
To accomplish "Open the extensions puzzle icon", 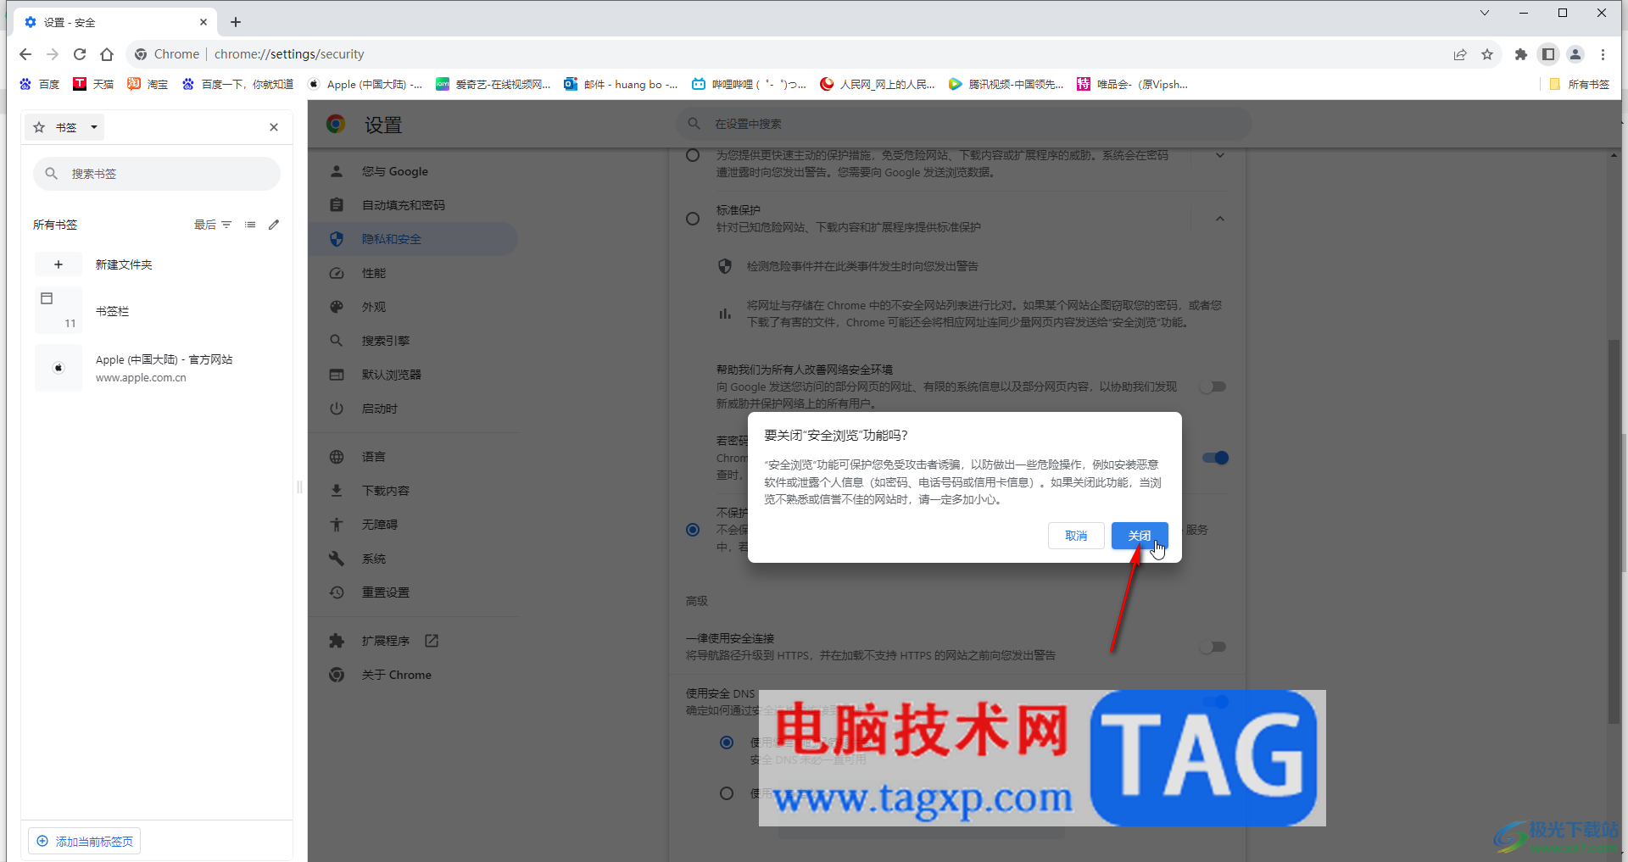I will pyautogui.click(x=1521, y=54).
